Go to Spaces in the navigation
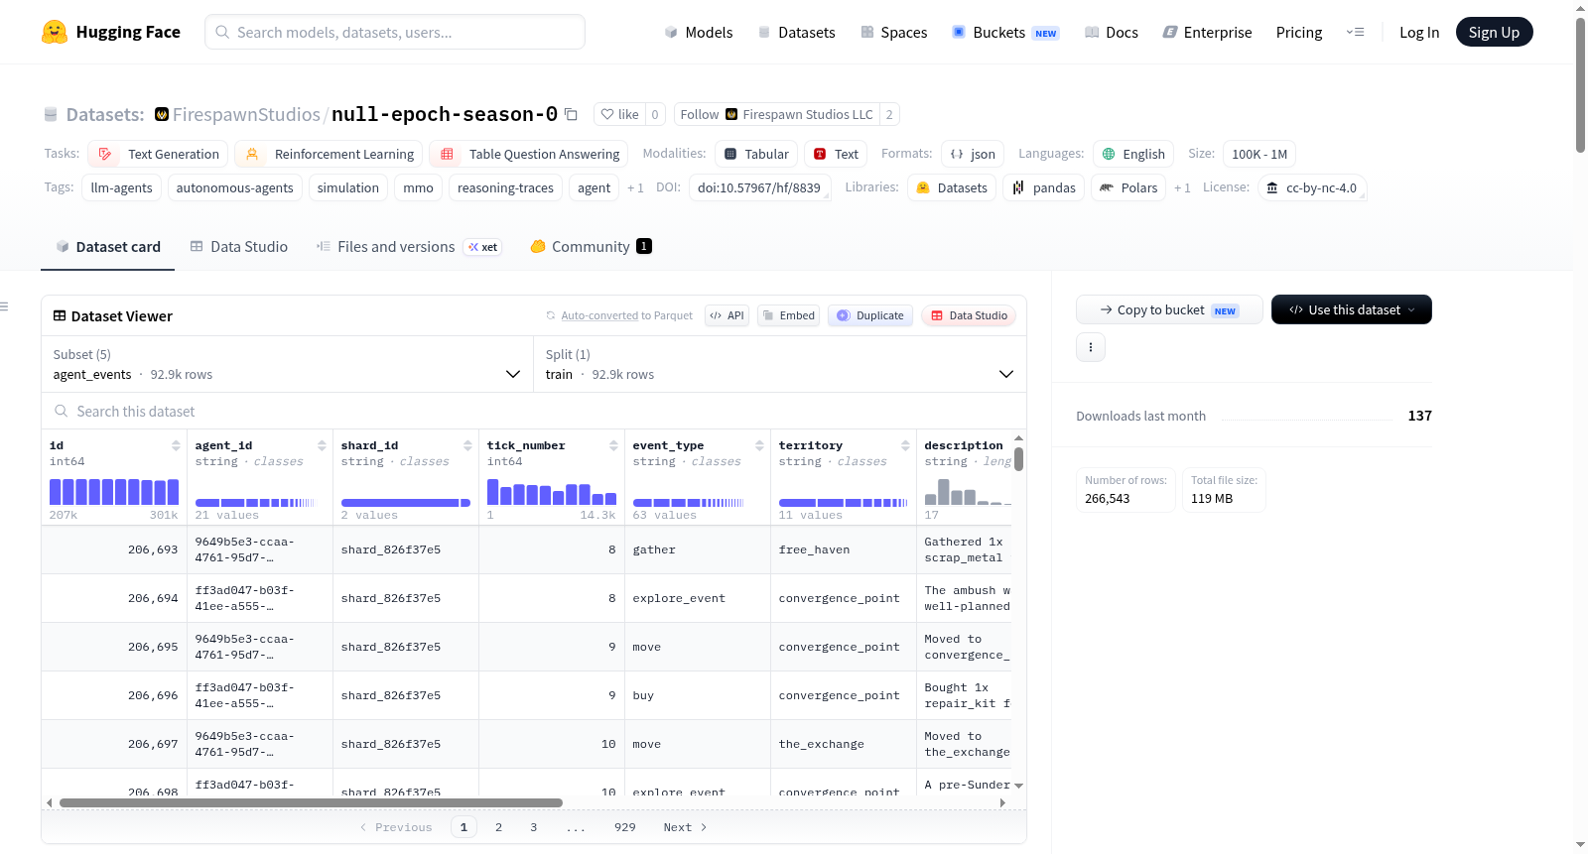The image size is (1588, 854). point(894,32)
